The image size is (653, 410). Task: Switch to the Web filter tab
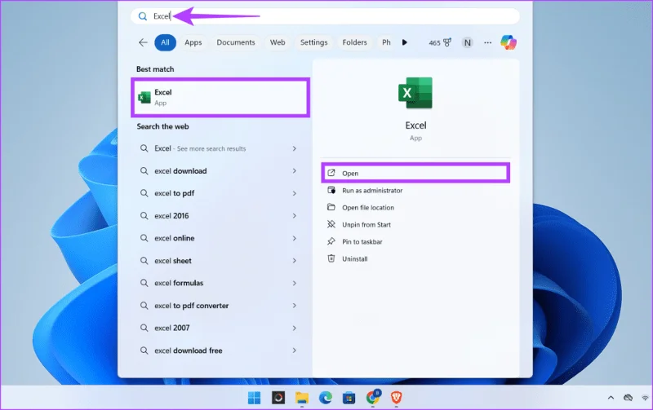pyautogui.click(x=278, y=42)
